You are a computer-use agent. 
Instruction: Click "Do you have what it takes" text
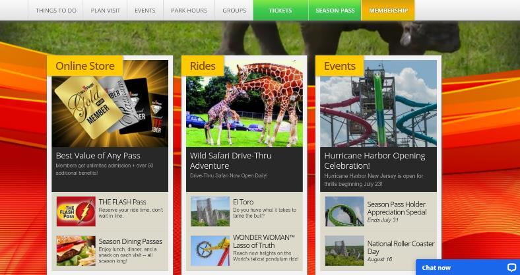tap(265, 213)
